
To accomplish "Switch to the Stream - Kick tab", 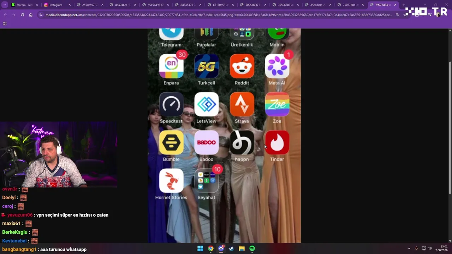I will coord(24,5).
